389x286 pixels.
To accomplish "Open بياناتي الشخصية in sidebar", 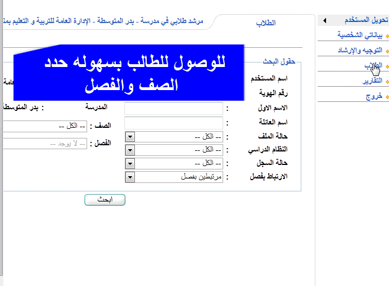I will pos(360,35).
